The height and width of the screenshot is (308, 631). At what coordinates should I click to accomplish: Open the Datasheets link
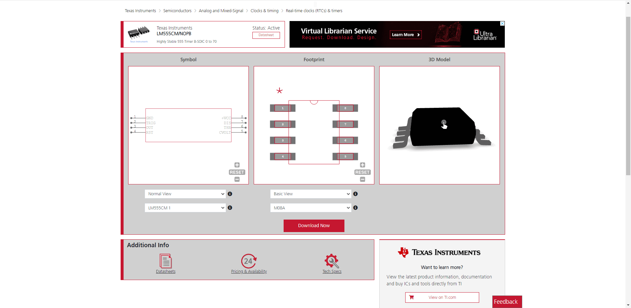(166, 272)
